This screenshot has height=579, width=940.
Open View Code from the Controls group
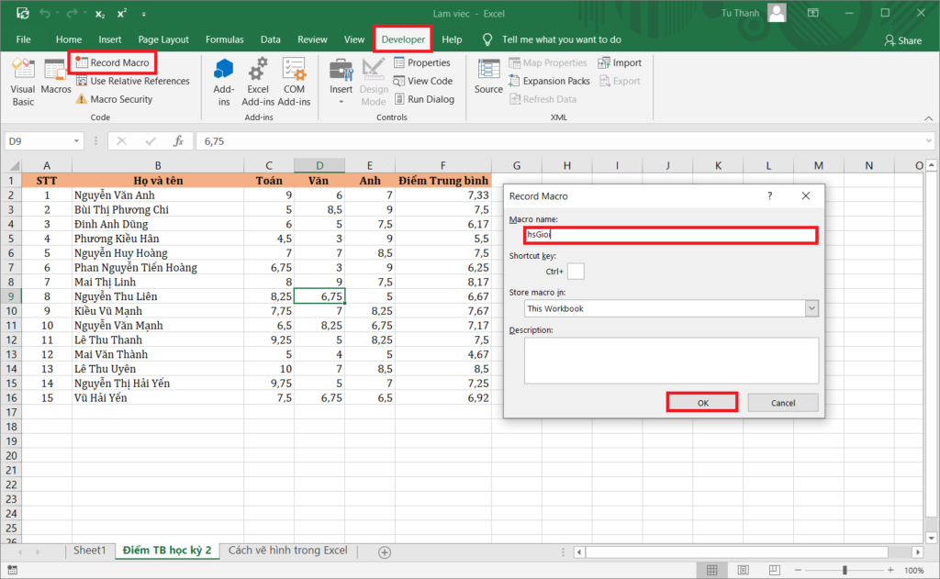(422, 81)
